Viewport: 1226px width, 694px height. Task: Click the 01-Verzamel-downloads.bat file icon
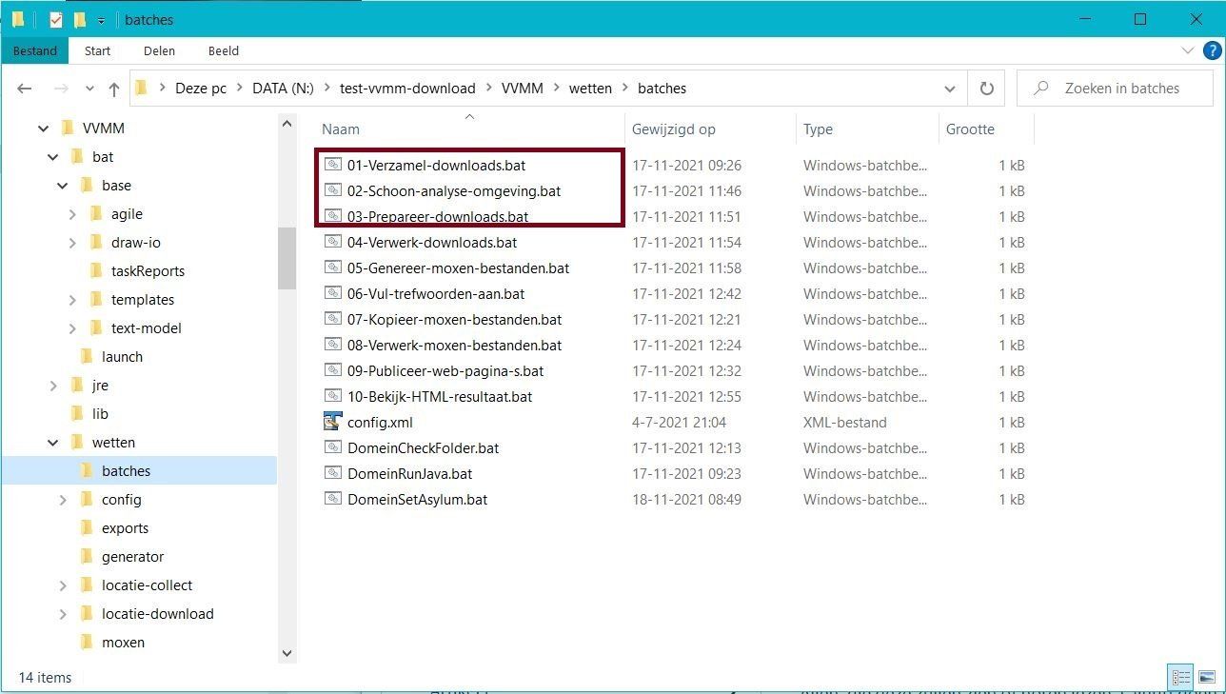(x=332, y=165)
